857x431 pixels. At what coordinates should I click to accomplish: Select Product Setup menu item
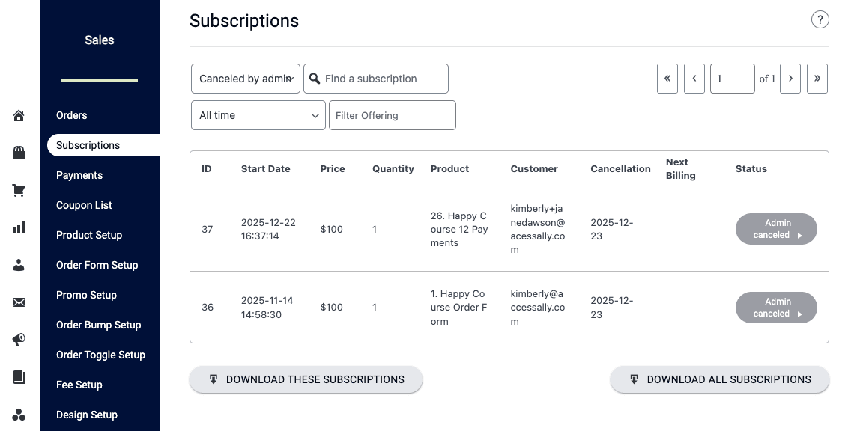pyautogui.click(x=89, y=235)
